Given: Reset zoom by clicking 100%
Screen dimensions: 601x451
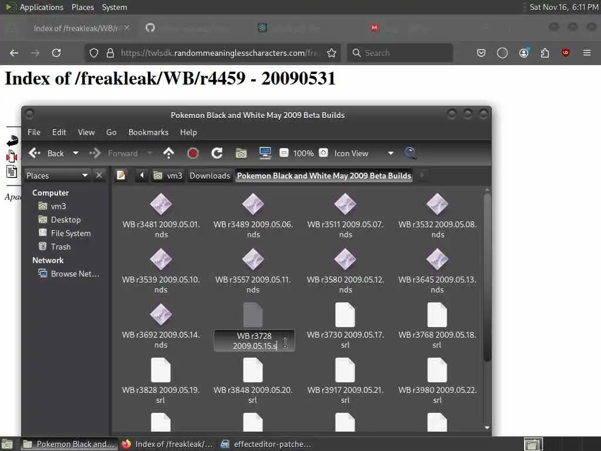Looking at the screenshot, I should (x=303, y=153).
